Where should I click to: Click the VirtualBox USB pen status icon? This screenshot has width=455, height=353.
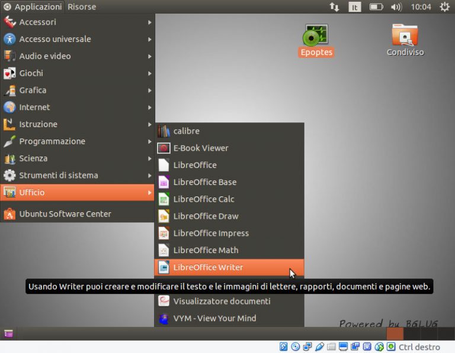319,346
